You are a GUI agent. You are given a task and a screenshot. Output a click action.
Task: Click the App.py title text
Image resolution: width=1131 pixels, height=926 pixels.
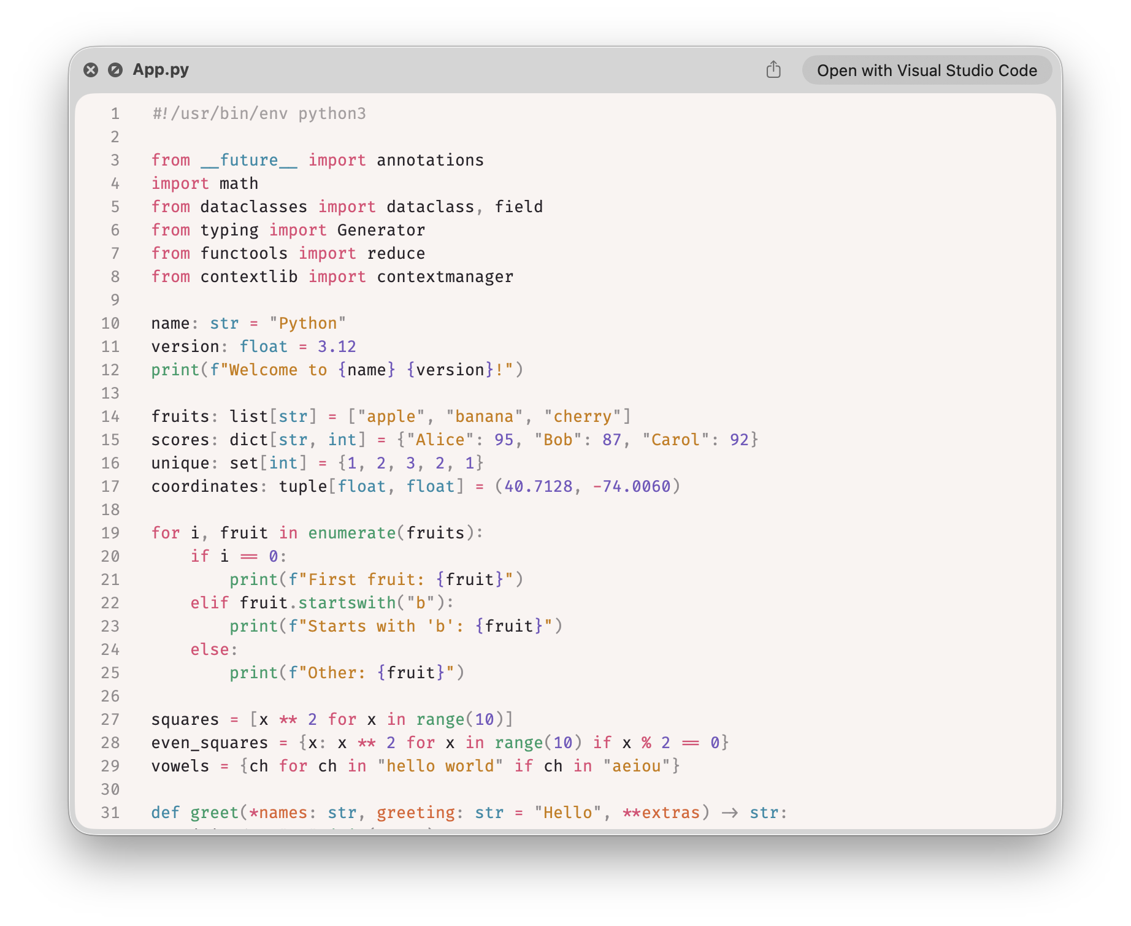(161, 69)
